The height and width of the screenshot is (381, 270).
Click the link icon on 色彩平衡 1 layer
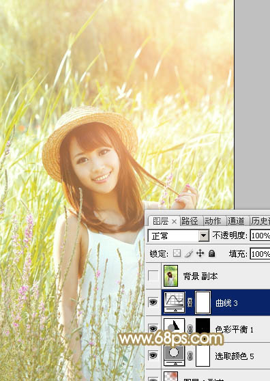[190, 328]
